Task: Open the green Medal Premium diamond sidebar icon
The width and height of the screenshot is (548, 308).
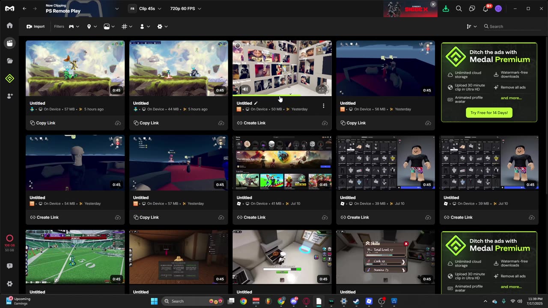Action: click(9, 78)
